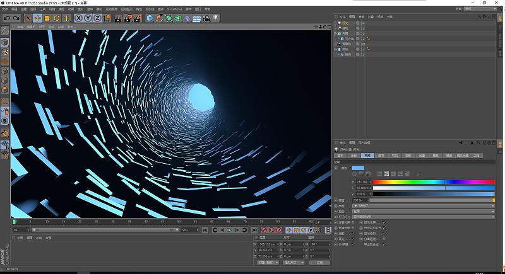
Task: Add a Cube primitive object
Action: (x=150, y=18)
